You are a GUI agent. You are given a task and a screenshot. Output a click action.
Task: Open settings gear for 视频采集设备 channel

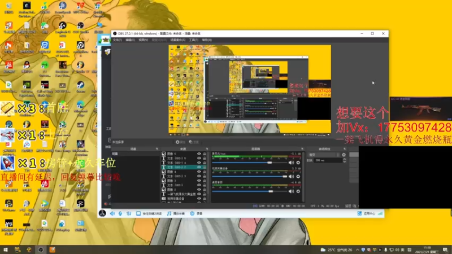pyautogui.click(x=298, y=177)
